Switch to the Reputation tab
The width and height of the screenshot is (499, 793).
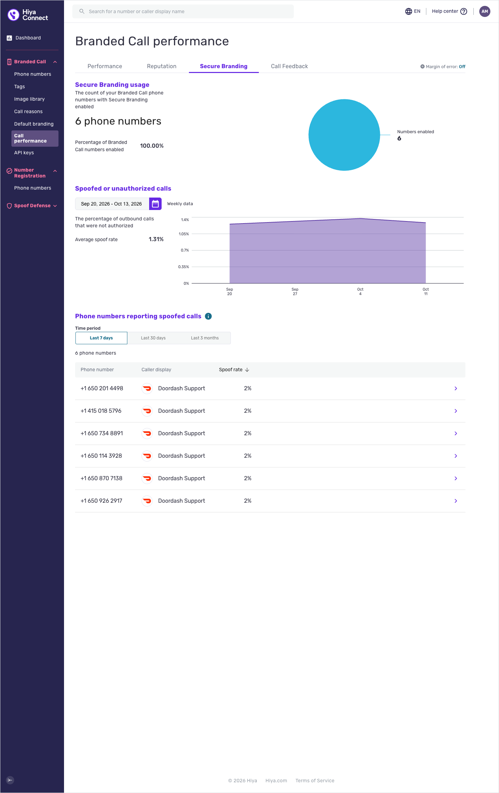(x=162, y=66)
